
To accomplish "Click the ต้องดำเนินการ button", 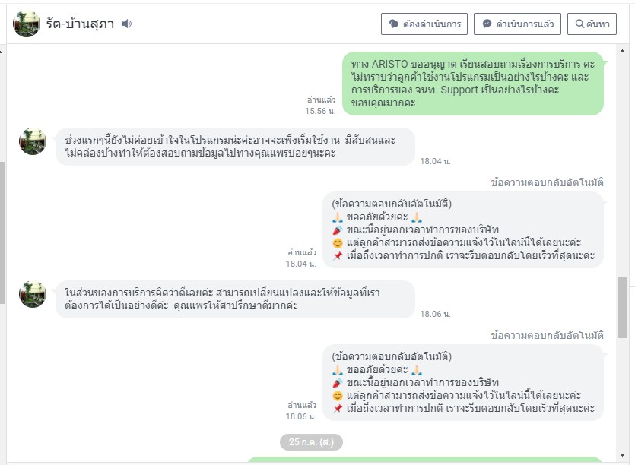I will [424, 24].
